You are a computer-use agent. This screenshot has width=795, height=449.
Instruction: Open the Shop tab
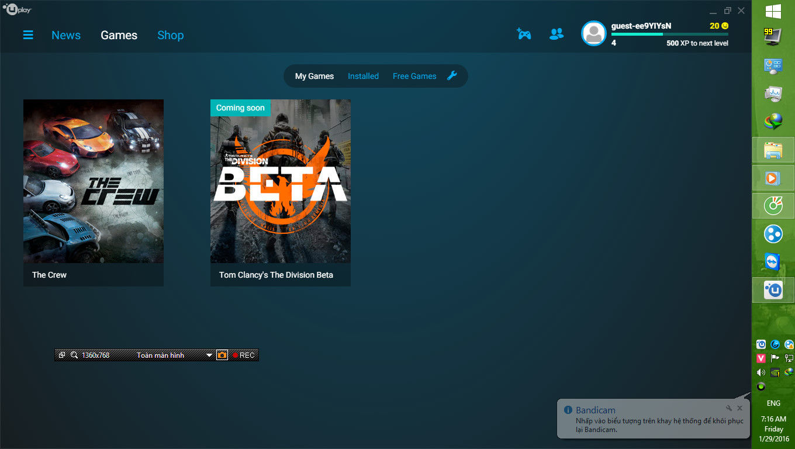(170, 35)
